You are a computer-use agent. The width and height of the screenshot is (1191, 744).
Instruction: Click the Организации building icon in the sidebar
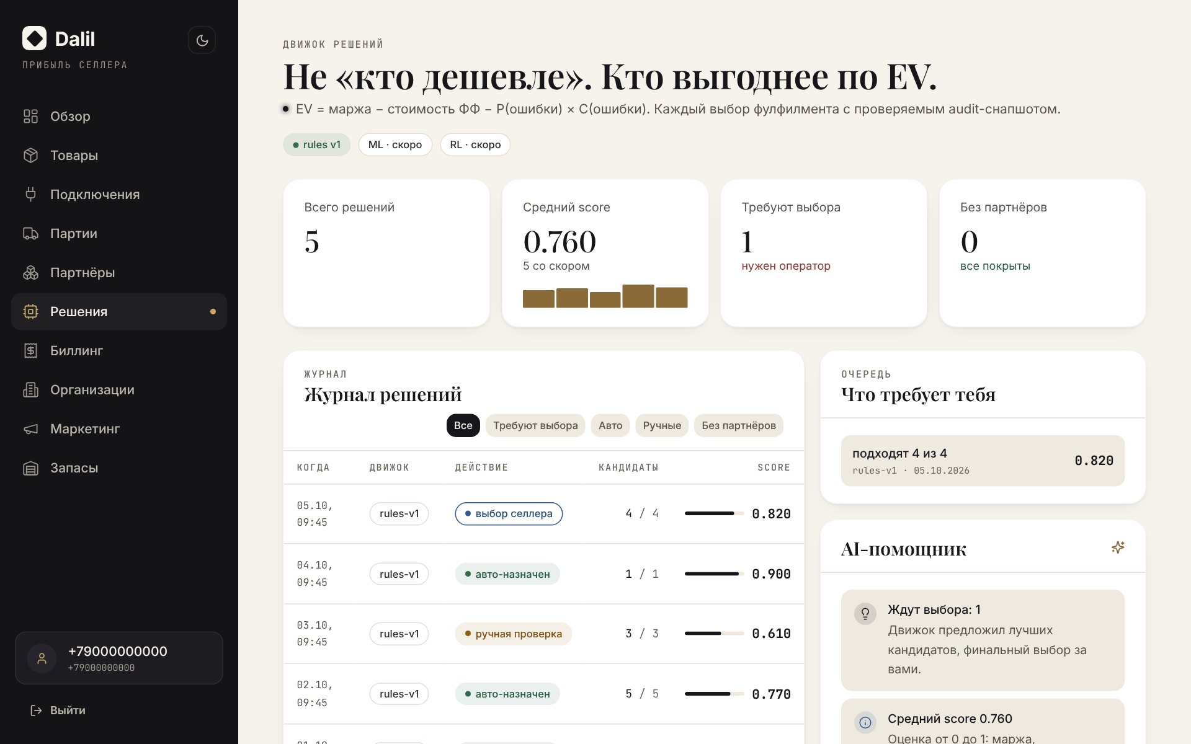coord(30,389)
